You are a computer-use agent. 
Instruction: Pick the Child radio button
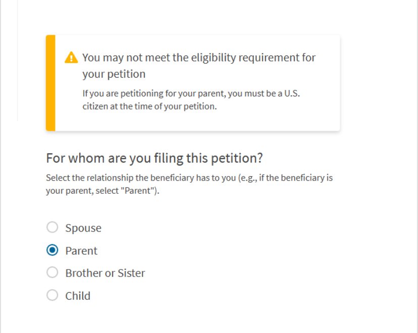point(53,295)
